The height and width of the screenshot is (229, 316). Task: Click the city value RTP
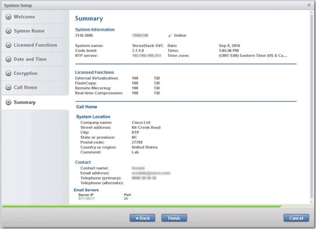[x=136, y=133]
